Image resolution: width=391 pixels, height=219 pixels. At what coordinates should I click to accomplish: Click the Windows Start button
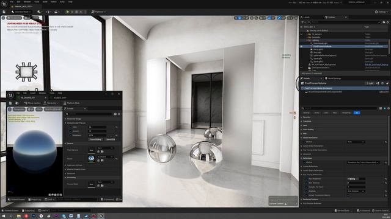[4, 216]
